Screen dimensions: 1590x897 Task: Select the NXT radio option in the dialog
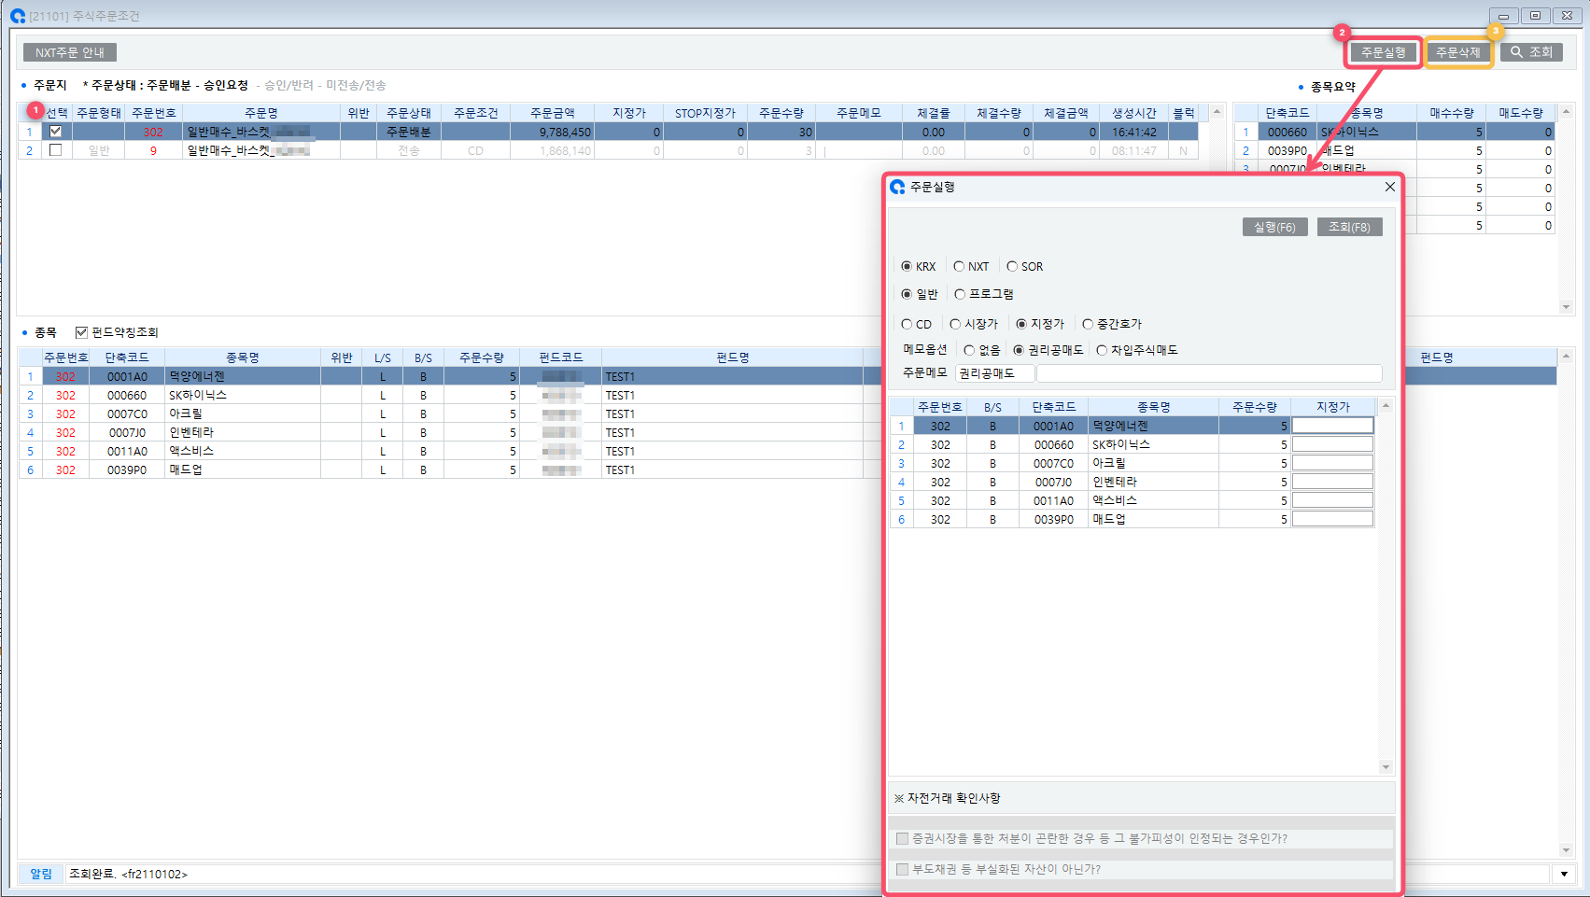(x=959, y=266)
